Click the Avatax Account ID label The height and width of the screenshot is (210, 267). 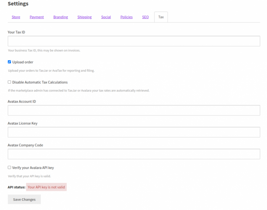tap(22, 102)
